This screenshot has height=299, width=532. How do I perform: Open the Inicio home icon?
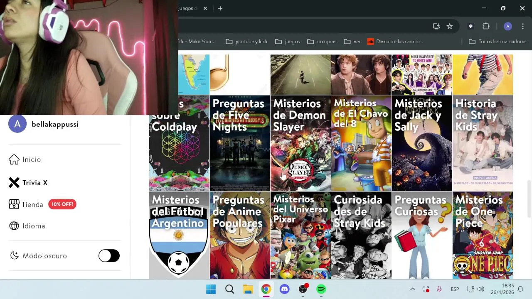click(x=14, y=159)
